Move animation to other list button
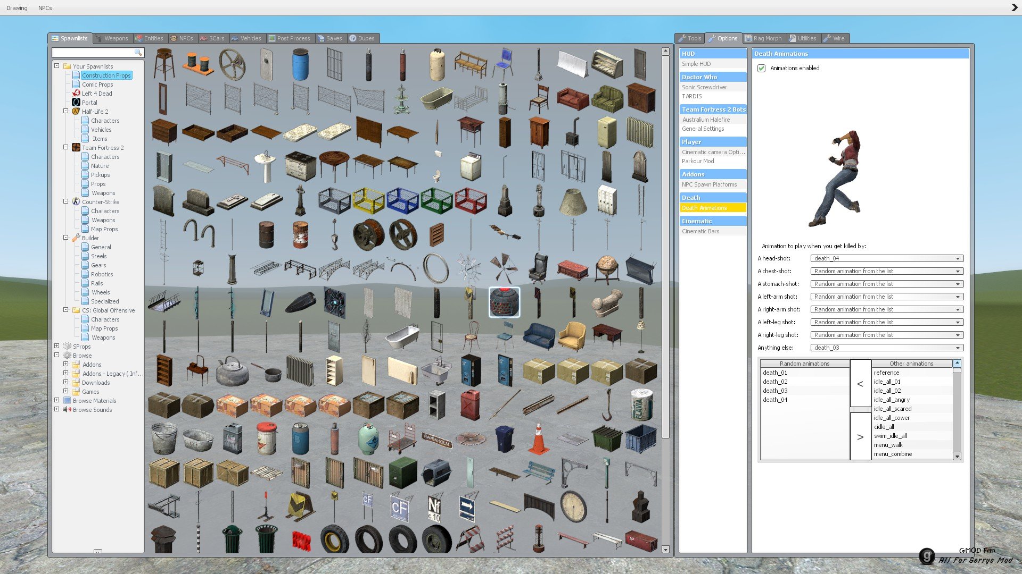Screen dimensions: 1022x574 [x=860, y=437]
